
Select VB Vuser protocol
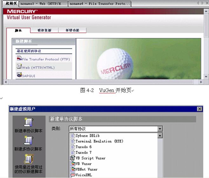pos(84,164)
